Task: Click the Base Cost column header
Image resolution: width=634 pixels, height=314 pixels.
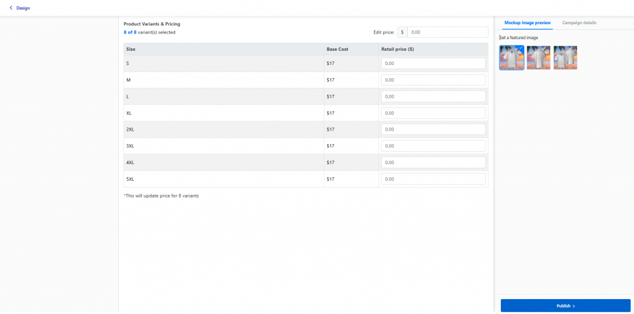Action: pyautogui.click(x=351, y=50)
